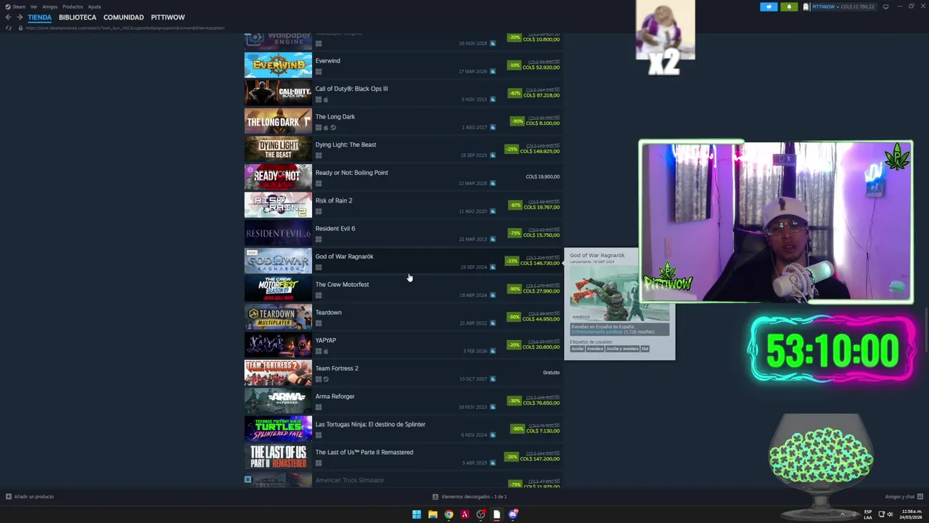Screen dimensions: 929x523
Task: Click ESP LAA language indicator
Action: coord(868,514)
